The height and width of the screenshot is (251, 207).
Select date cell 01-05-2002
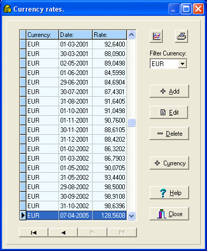[x=75, y=168]
